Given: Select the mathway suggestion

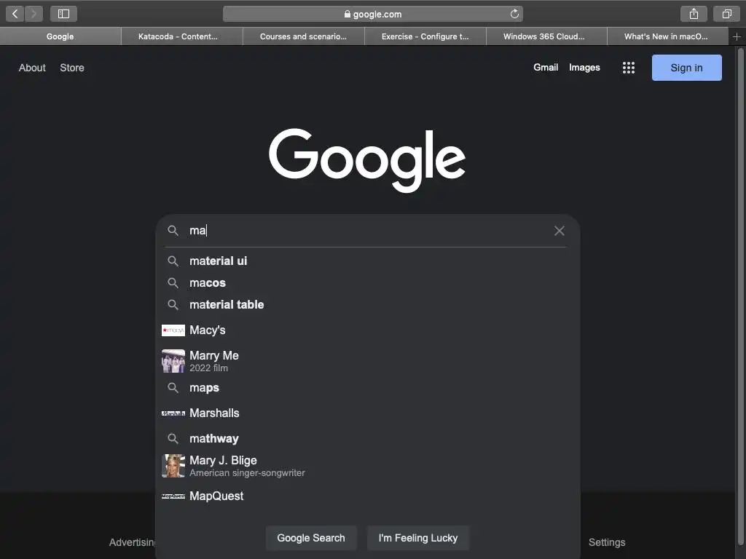Looking at the screenshot, I should point(368,438).
